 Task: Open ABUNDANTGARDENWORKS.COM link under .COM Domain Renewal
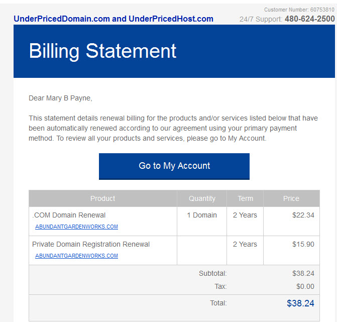coord(76,227)
